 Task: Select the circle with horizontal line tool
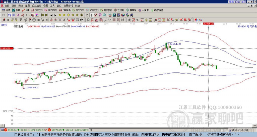[34, 20]
